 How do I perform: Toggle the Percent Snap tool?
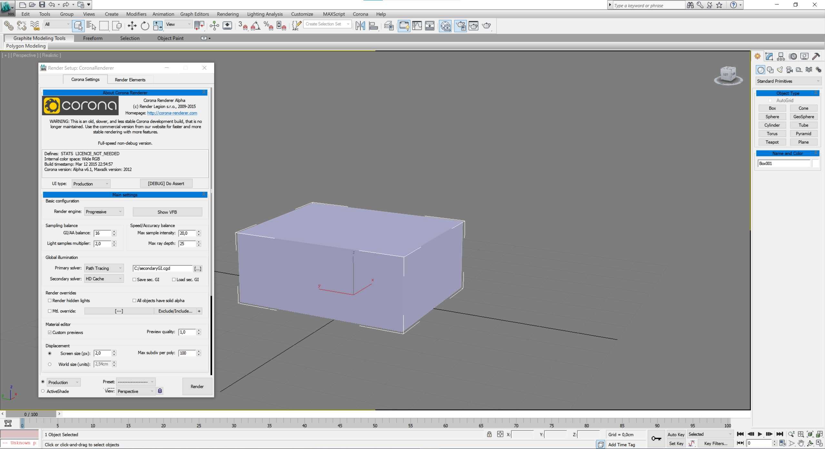(x=268, y=26)
